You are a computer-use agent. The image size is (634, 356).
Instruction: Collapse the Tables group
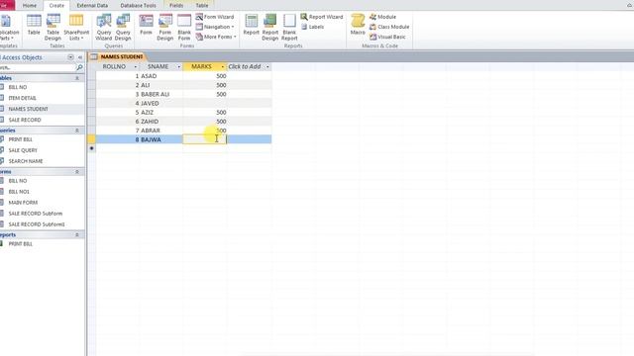tap(77, 78)
